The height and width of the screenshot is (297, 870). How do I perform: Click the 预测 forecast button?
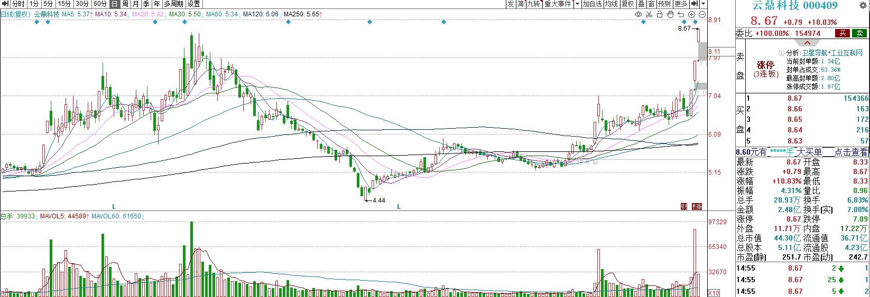[x=664, y=4]
